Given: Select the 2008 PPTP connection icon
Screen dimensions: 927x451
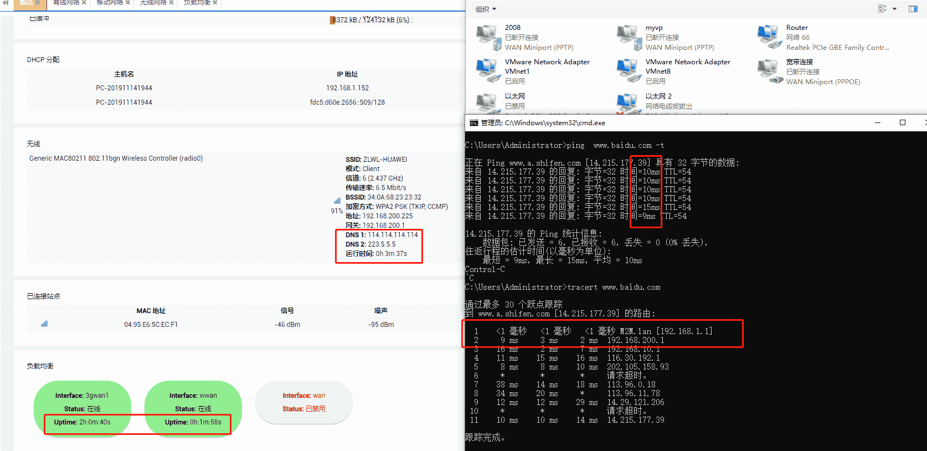Looking at the screenshot, I should pyautogui.click(x=487, y=37).
